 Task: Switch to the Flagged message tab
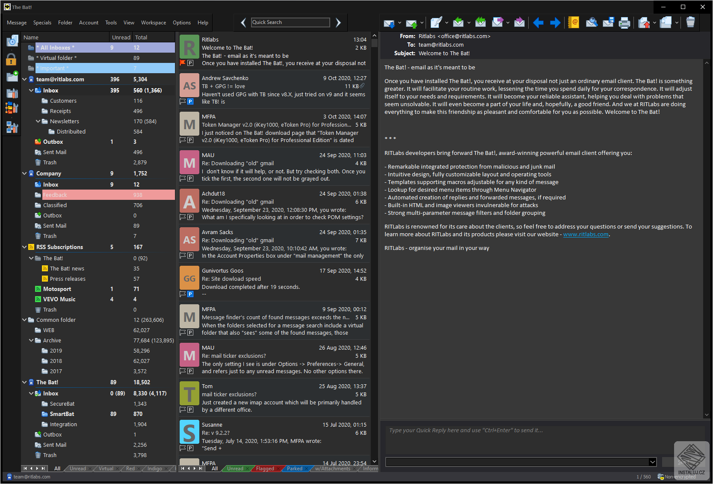tap(265, 469)
